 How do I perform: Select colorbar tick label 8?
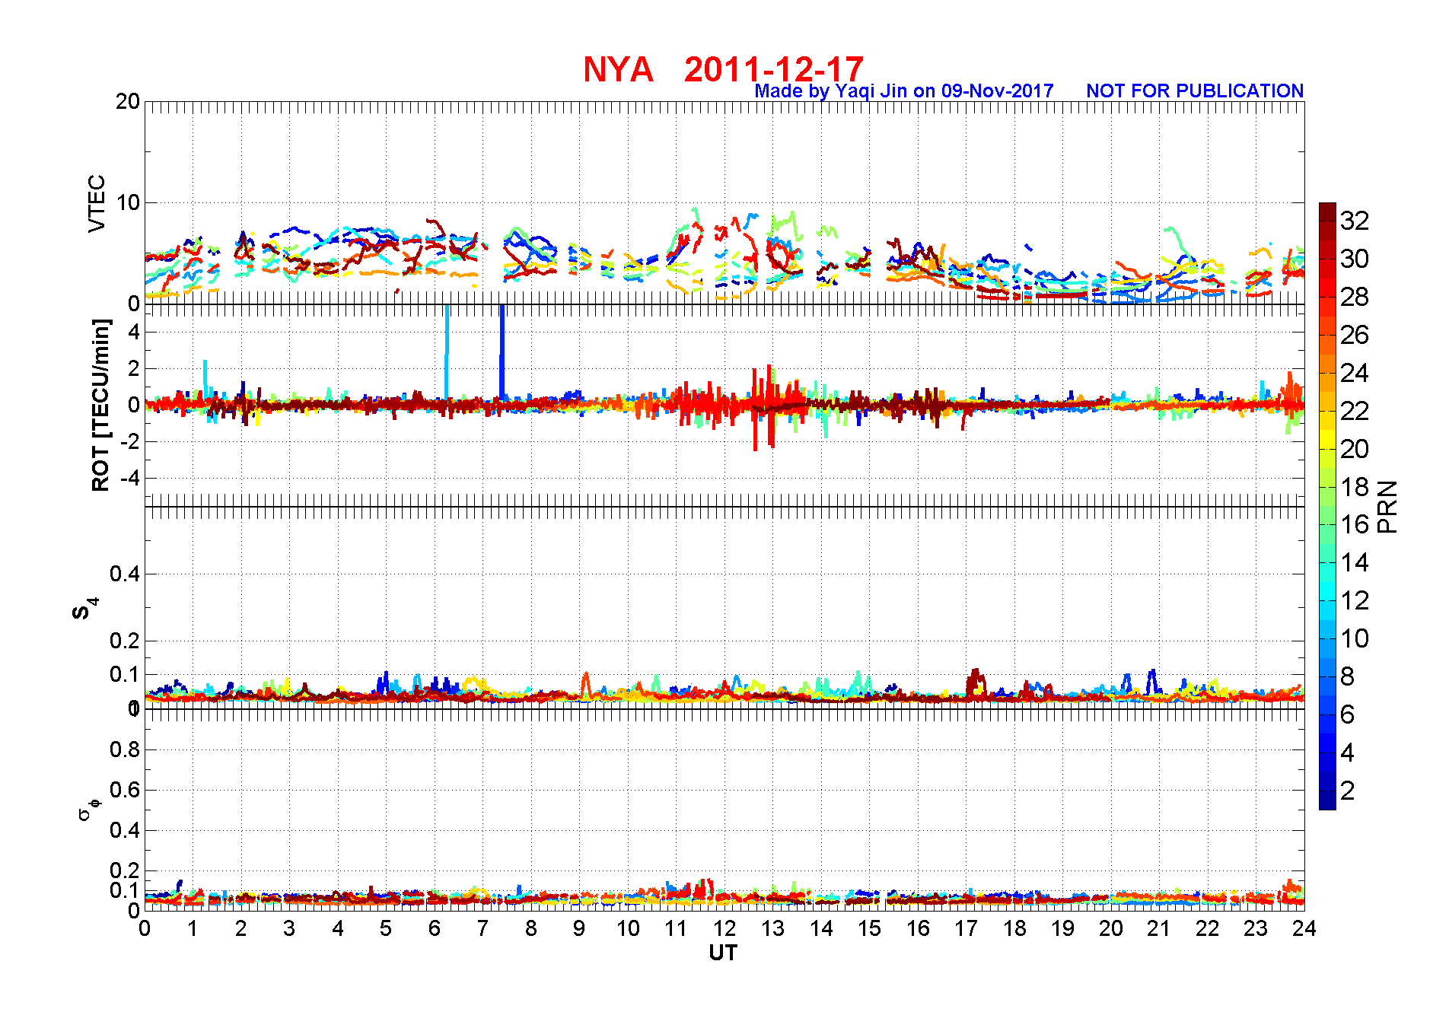click(1348, 676)
